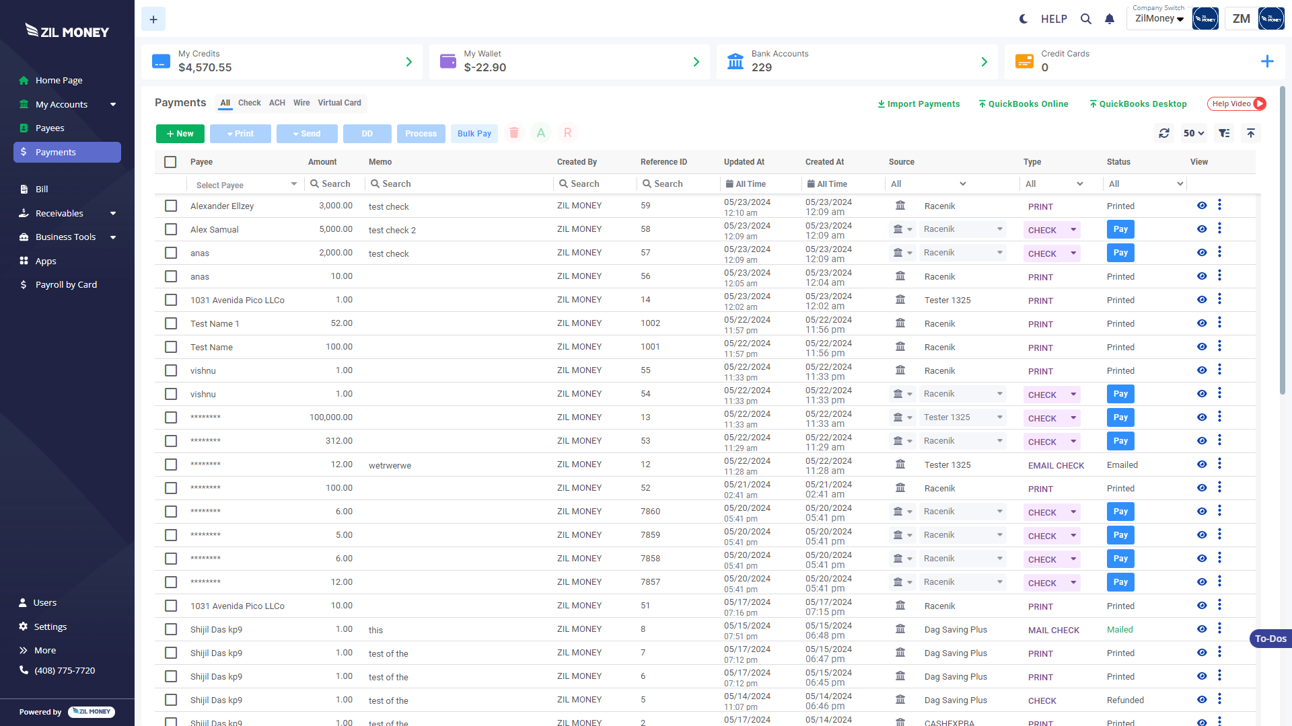View Alexander Ellzey's payment with the eye icon
The image size is (1292, 726).
1202,206
